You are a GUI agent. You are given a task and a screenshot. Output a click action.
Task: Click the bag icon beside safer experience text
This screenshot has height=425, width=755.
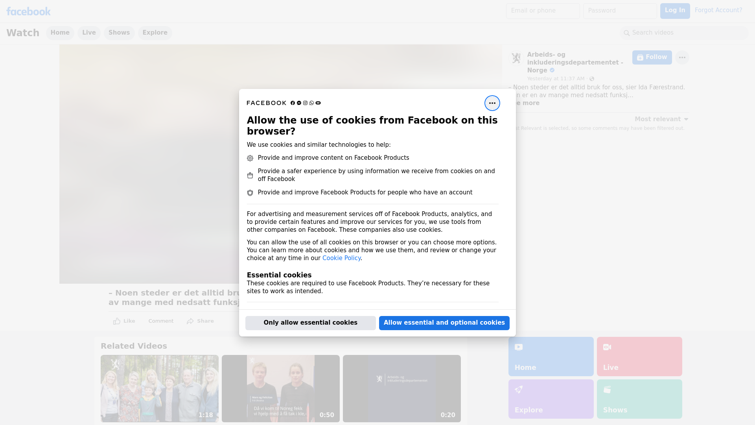pyautogui.click(x=250, y=176)
